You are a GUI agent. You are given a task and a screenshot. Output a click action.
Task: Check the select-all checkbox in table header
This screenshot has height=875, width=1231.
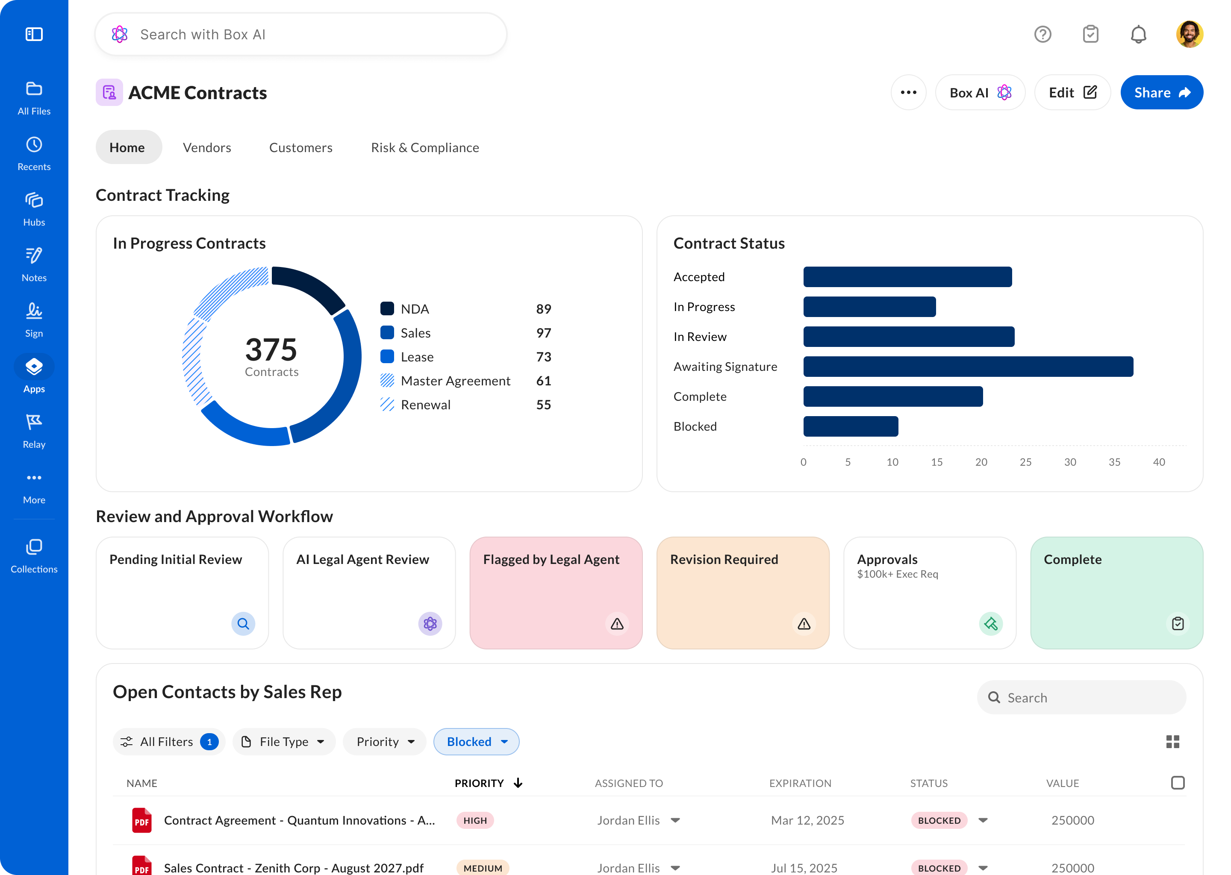click(1178, 783)
